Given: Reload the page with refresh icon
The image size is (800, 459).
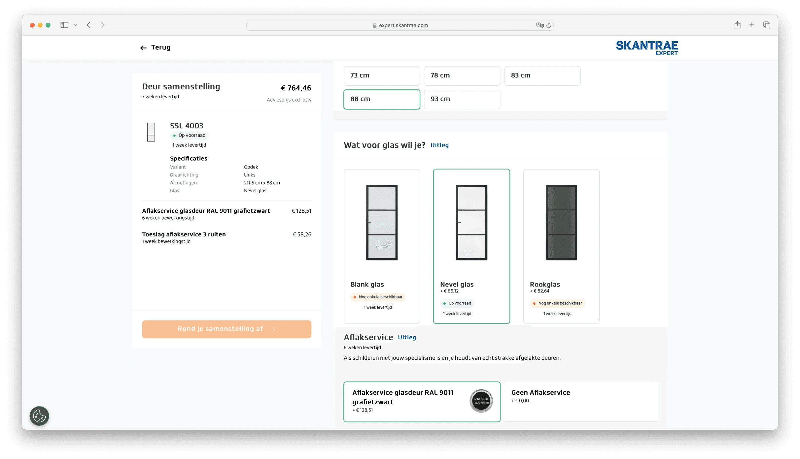Looking at the screenshot, I should (x=548, y=25).
